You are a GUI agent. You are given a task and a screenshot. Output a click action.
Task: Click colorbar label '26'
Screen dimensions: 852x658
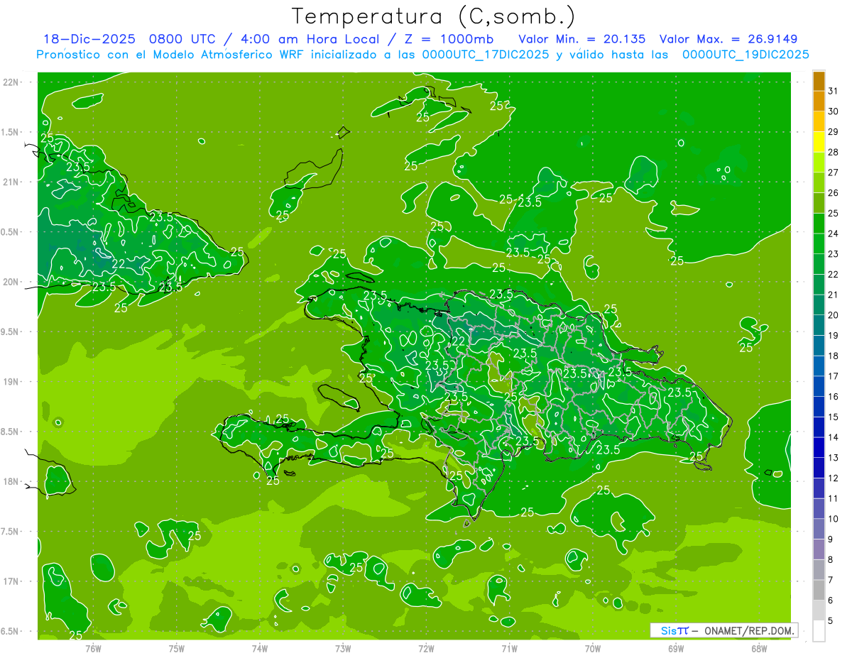[x=834, y=192]
